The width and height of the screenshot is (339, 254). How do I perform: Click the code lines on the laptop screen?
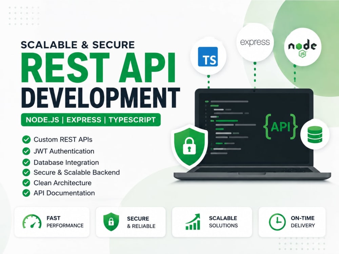tap(230, 127)
